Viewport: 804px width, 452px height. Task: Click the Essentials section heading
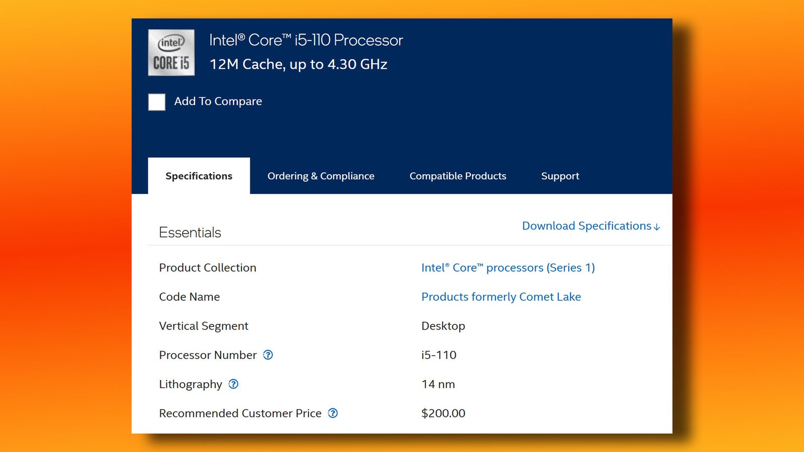(x=190, y=233)
